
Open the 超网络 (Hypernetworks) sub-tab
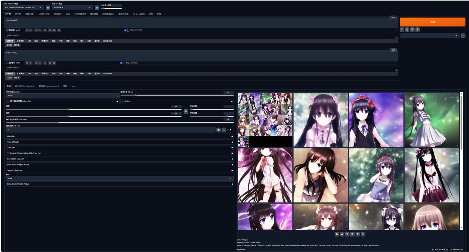[x=49, y=86]
